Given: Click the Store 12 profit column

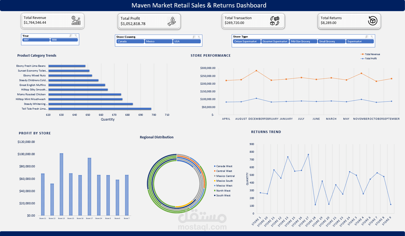Looking at the screenshot, I should click(x=52, y=200).
